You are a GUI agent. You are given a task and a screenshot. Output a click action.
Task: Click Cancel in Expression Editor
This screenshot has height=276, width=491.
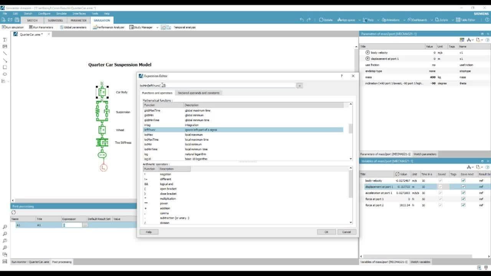click(x=346, y=232)
